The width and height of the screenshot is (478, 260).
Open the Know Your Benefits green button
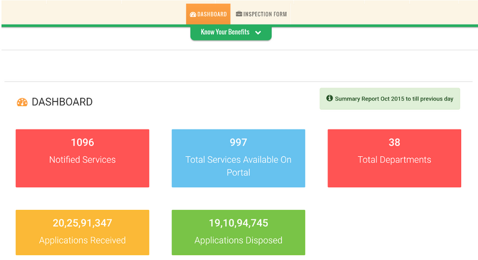click(x=225, y=33)
